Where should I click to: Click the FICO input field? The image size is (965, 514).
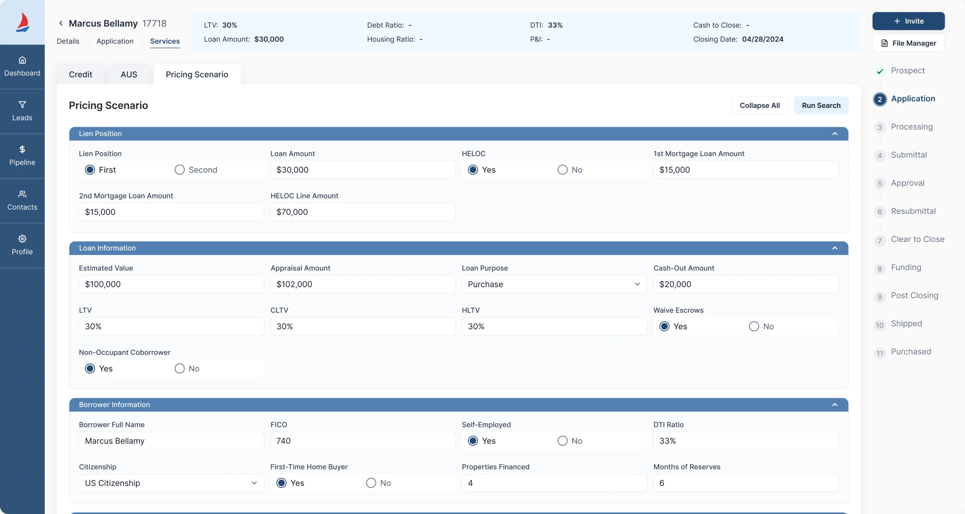tap(363, 441)
